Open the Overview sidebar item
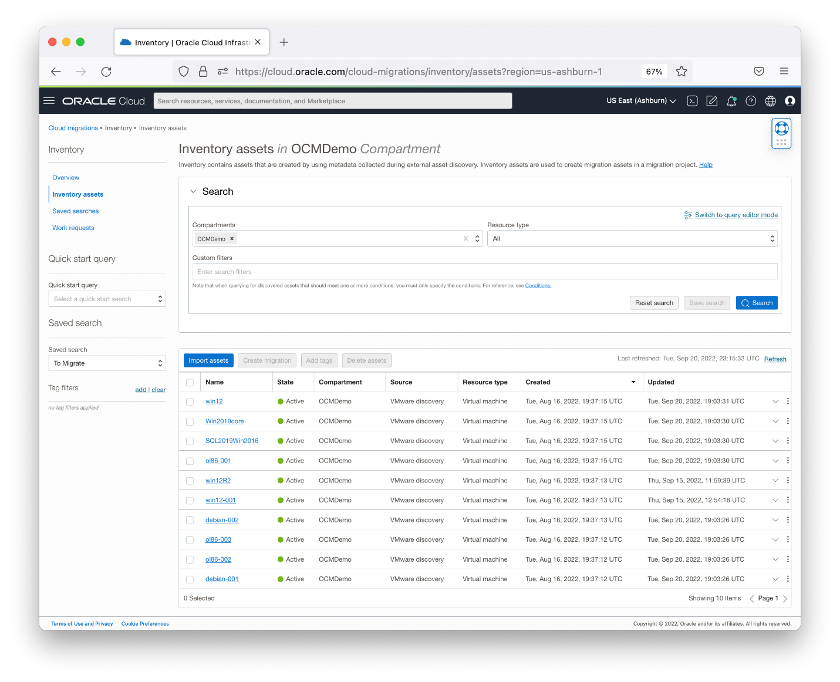The width and height of the screenshot is (840, 682). point(66,178)
